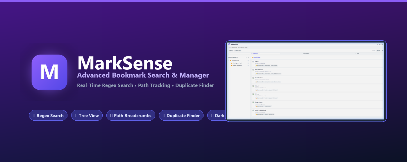Open the settings gear in app header
This screenshot has width=407, height=162.
pos(382,44)
